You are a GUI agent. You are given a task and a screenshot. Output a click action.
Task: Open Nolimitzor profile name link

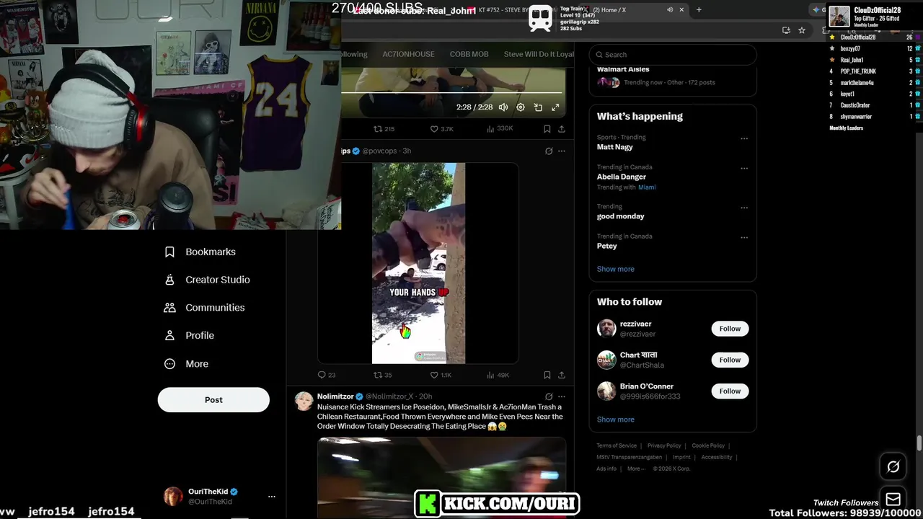tap(335, 396)
